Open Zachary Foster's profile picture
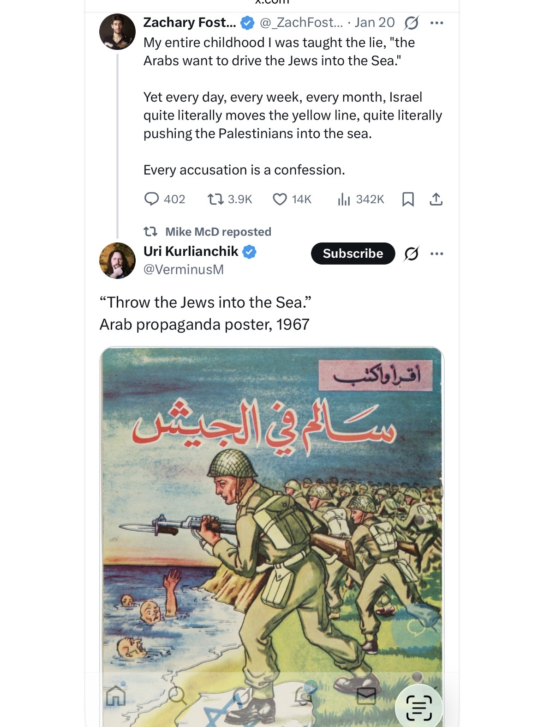Screen dimensions: 544x727 (x=117, y=31)
